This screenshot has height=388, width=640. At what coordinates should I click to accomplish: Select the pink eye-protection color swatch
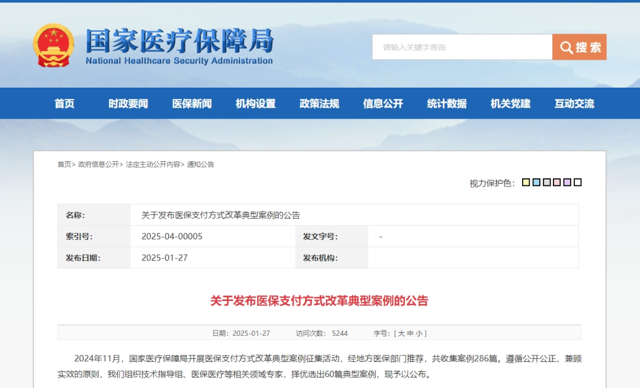tap(557, 182)
